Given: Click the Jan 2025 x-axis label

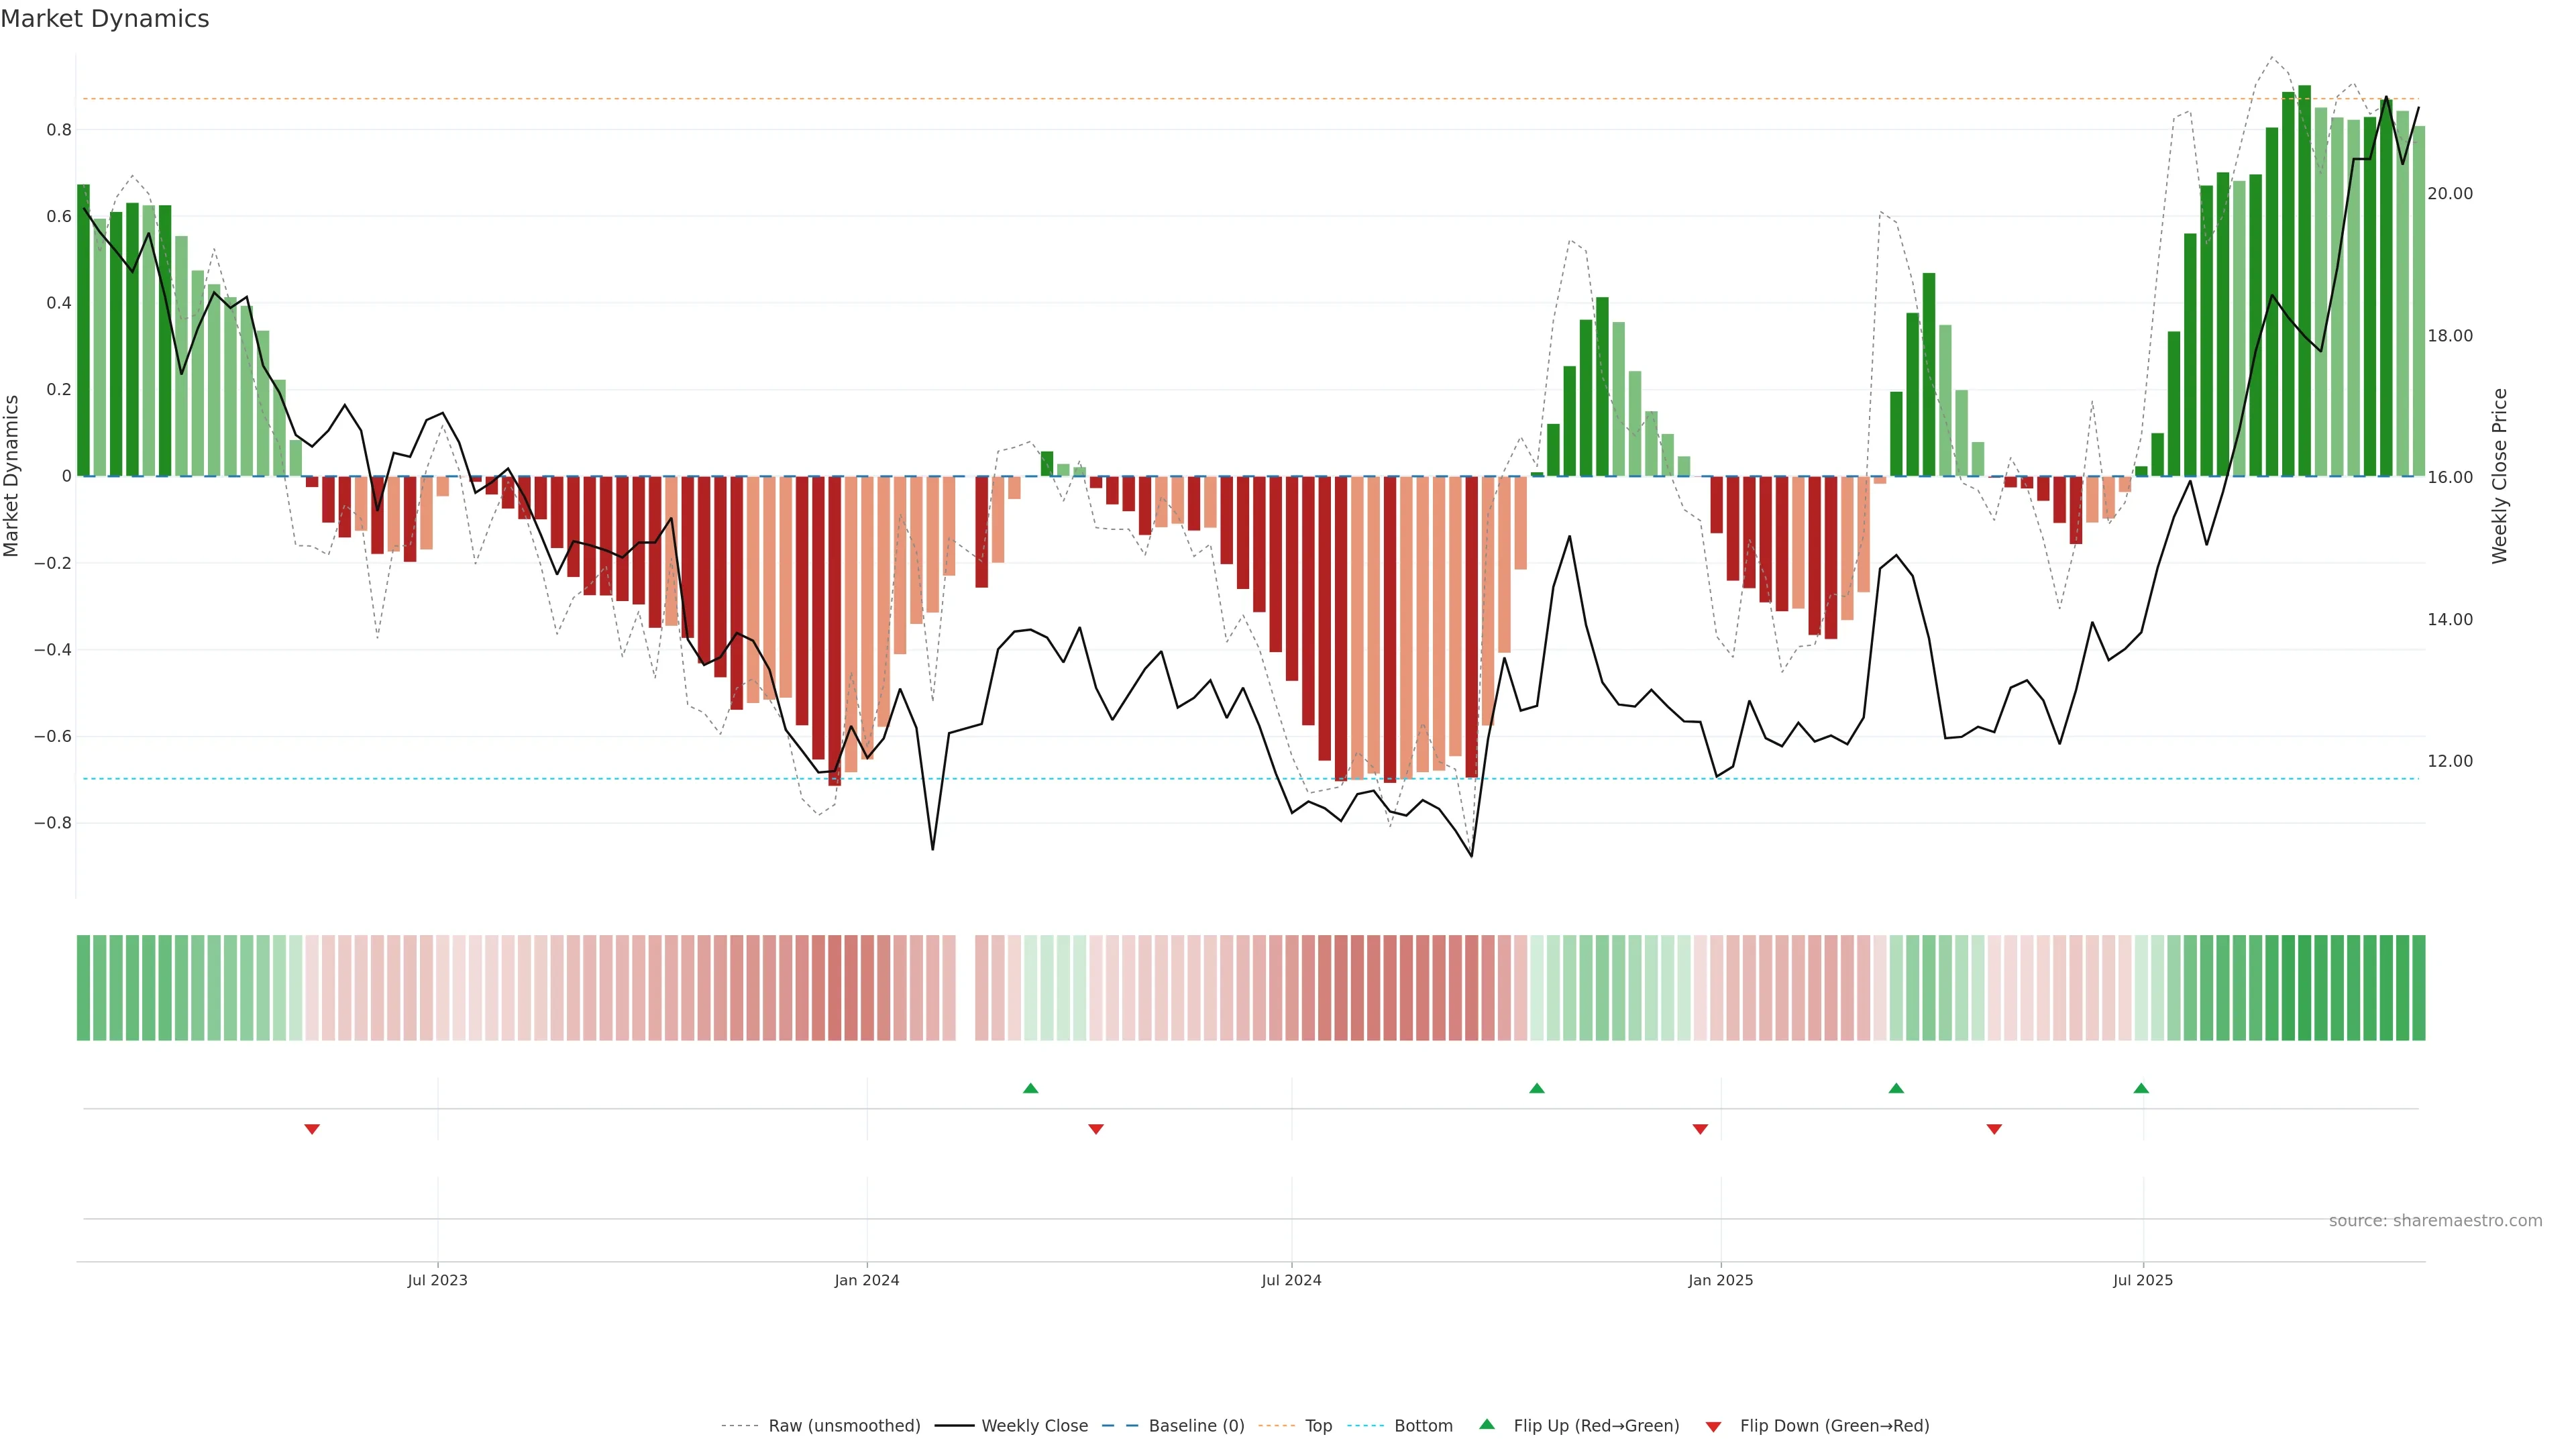Looking at the screenshot, I should [1720, 1280].
